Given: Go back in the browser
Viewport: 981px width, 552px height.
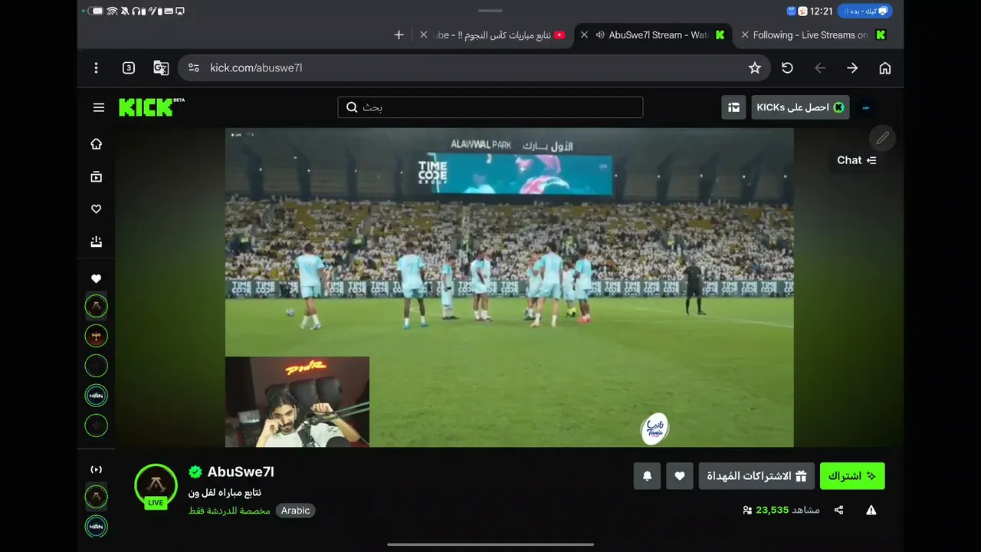Looking at the screenshot, I should 820,67.
